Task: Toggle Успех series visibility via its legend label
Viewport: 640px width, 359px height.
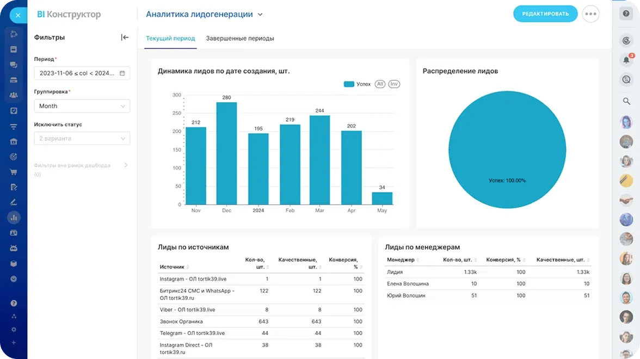Action: coord(364,84)
